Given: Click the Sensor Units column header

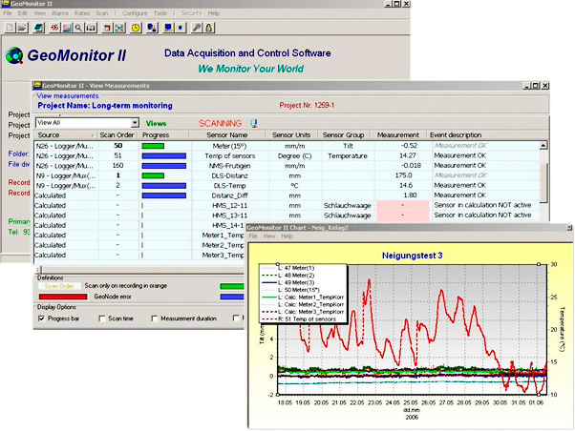Looking at the screenshot, I should [291, 135].
